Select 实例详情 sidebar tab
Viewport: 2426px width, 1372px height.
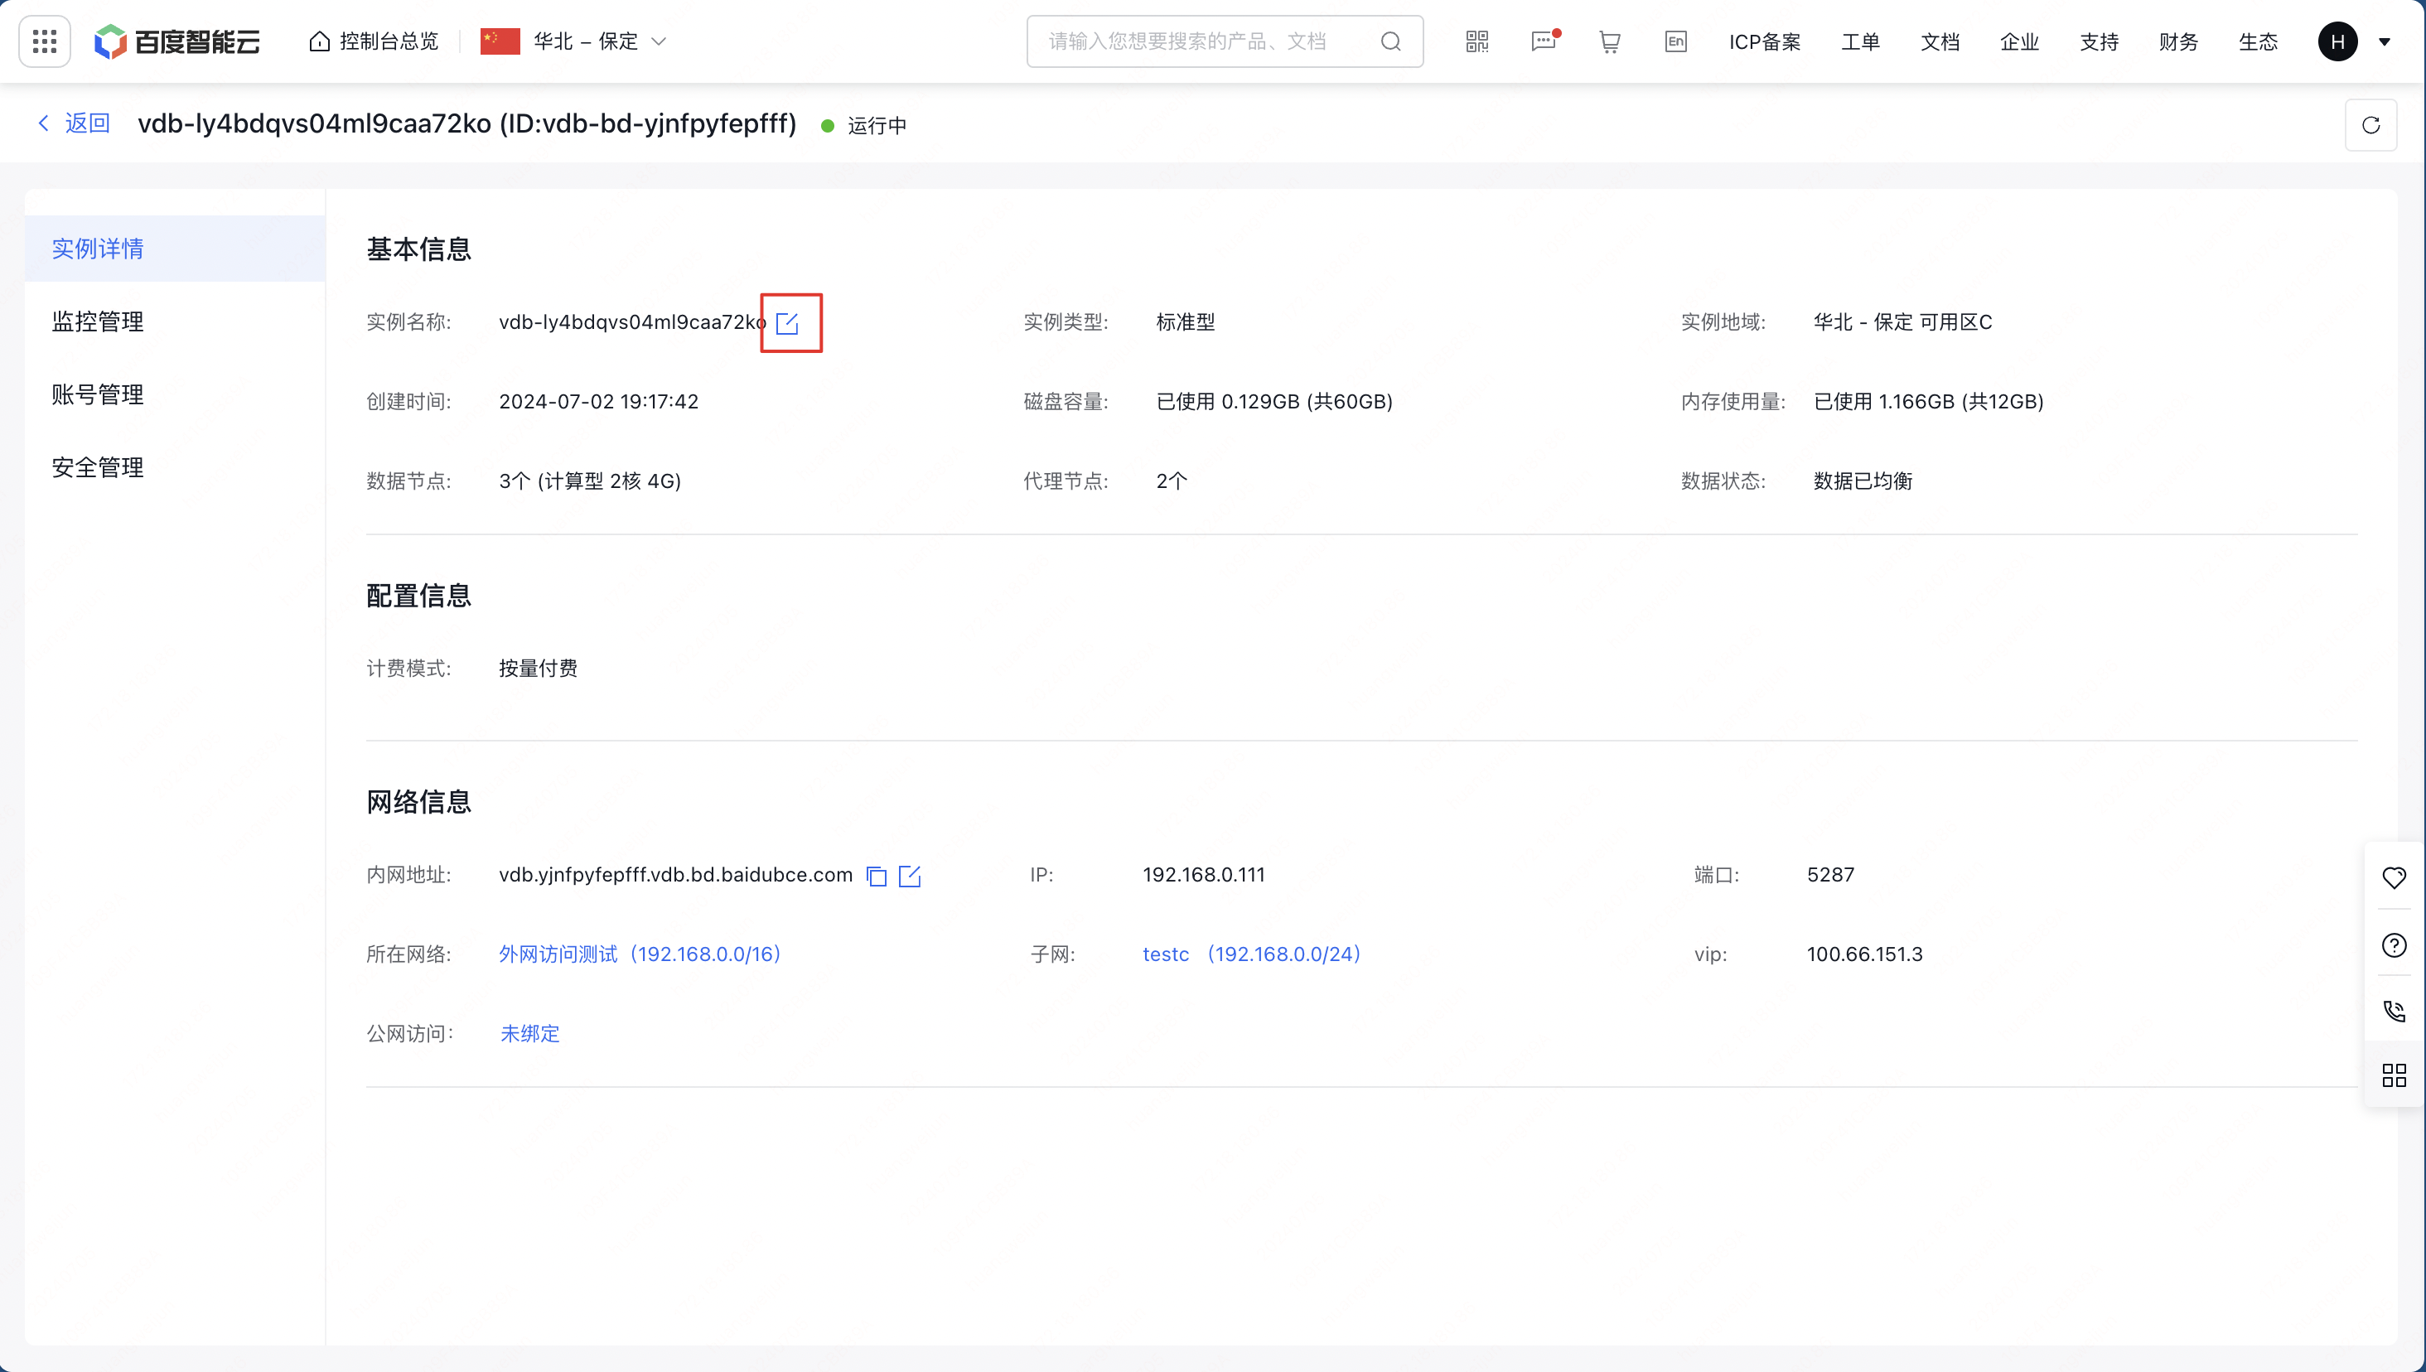pyautogui.click(x=174, y=249)
